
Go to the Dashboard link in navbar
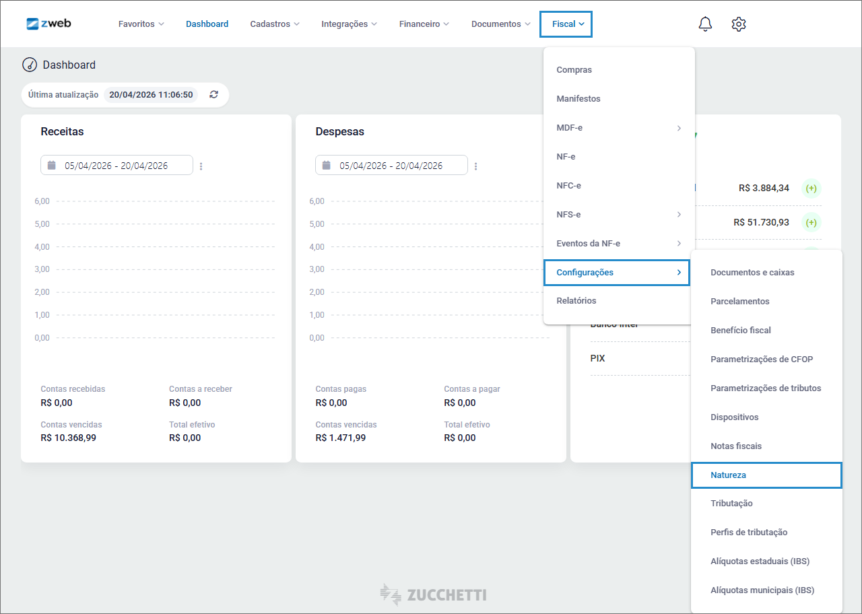pos(207,24)
